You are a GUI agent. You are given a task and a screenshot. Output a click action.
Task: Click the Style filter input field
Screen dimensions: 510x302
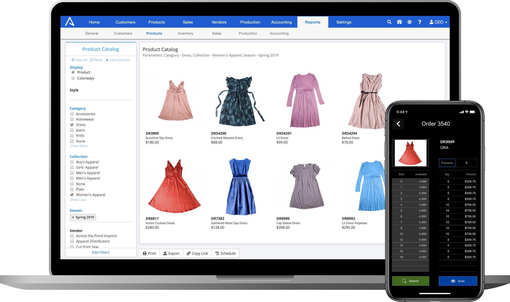[x=101, y=96]
